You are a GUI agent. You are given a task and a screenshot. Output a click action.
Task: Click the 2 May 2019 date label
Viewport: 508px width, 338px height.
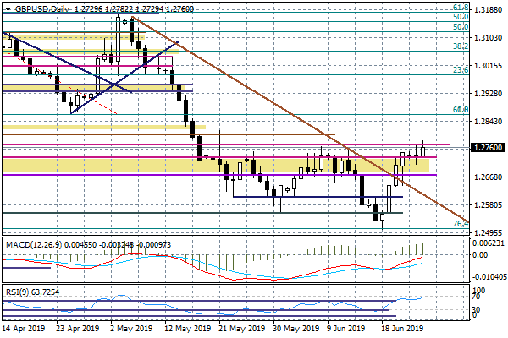pyautogui.click(x=131, y=329)
